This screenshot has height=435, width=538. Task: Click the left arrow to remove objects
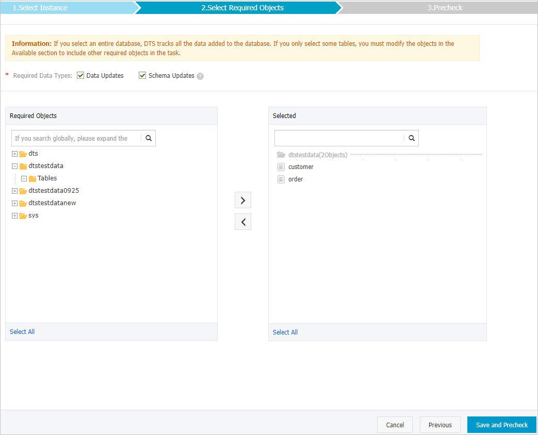242,222
